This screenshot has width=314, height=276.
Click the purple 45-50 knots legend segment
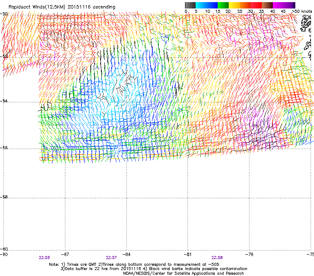tap(289, 5)
